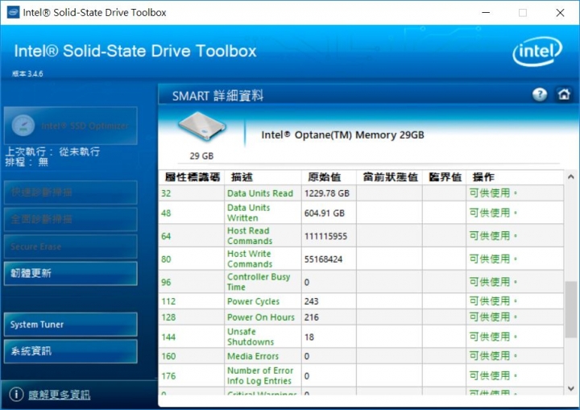Click the normalized value column header (當前狀態值)
Screen dimensions: 580x410
click(x=390, y=177)
